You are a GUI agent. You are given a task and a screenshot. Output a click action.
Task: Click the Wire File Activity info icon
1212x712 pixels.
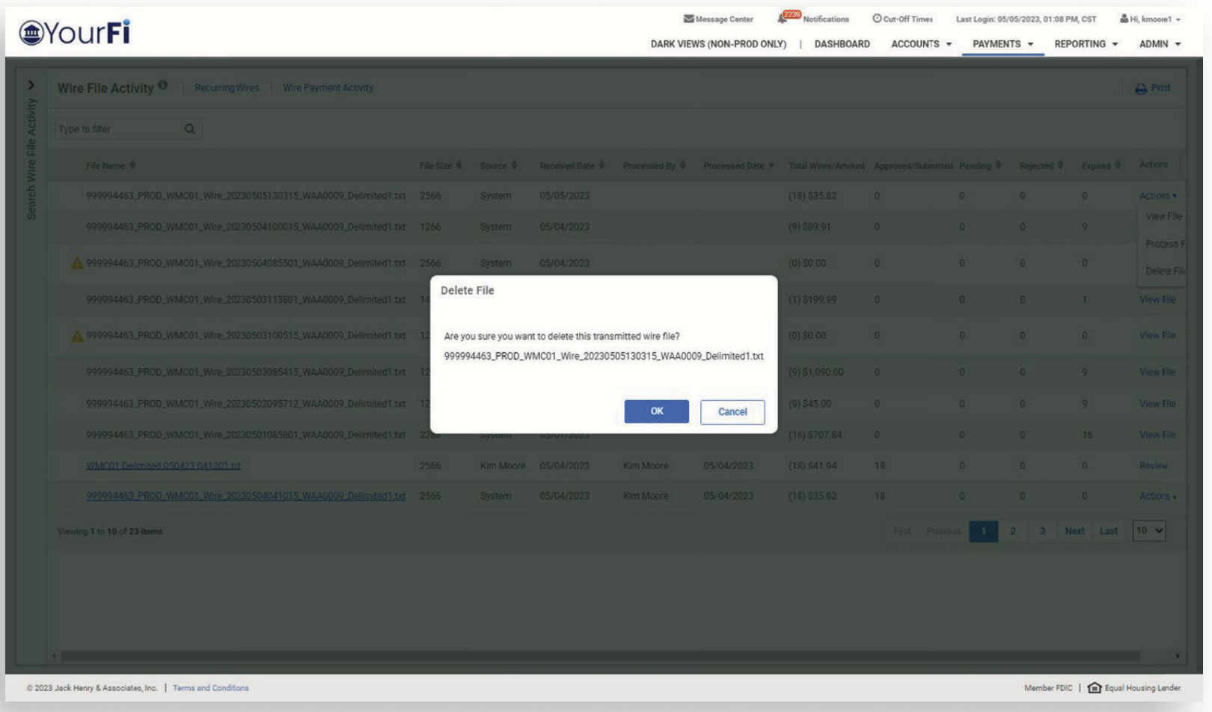click(162, 85)
